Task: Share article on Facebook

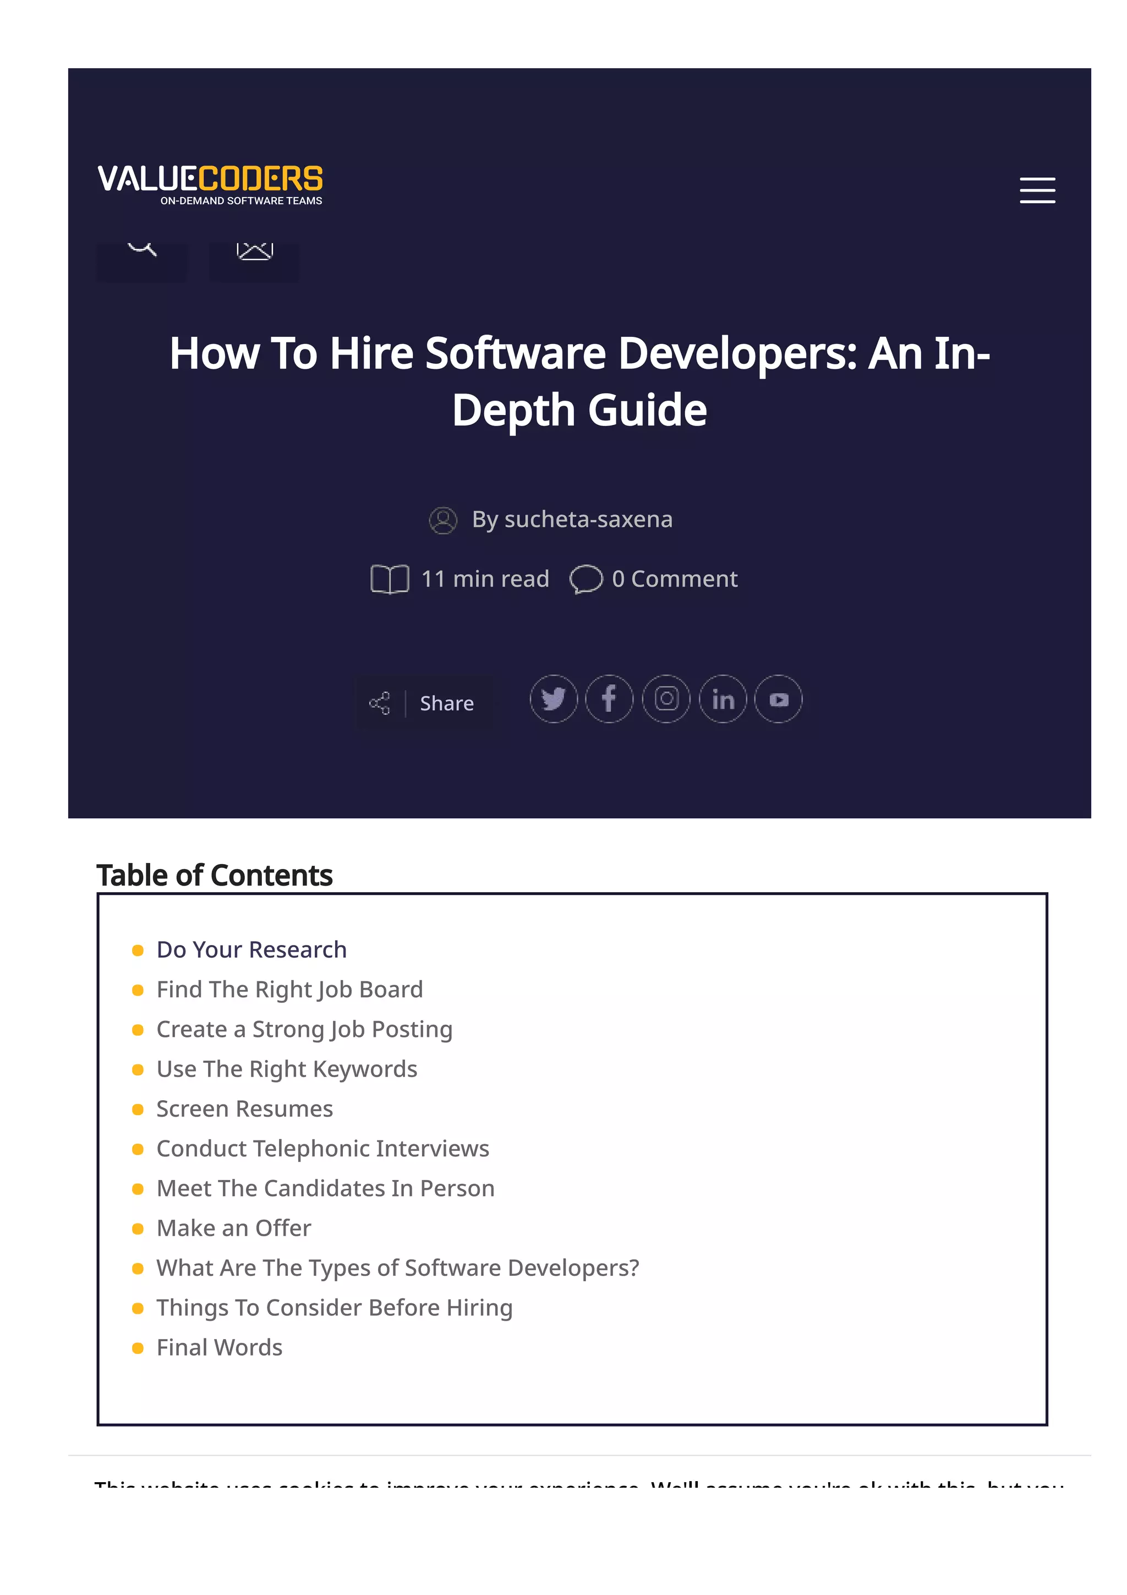Action: (609, 699)
